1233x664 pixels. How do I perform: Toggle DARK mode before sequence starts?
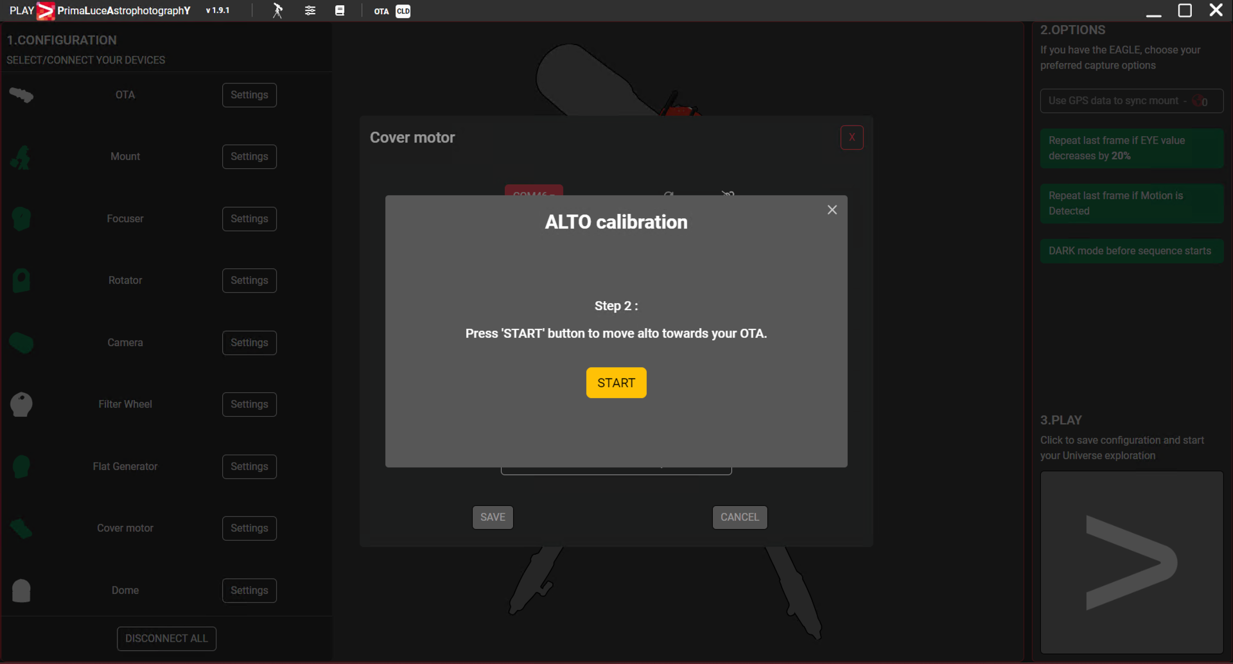1131,251
